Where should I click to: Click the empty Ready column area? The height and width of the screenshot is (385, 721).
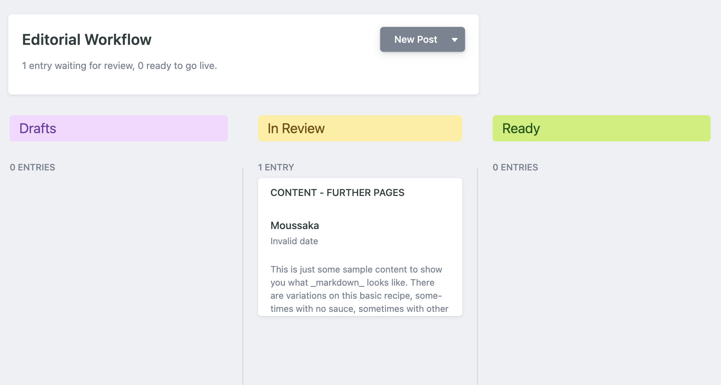click(x=602, y=276)
